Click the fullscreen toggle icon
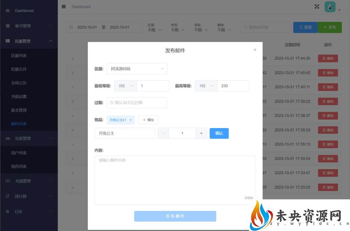The height and width of the screenshot is (231, 350). coord(317,7)
